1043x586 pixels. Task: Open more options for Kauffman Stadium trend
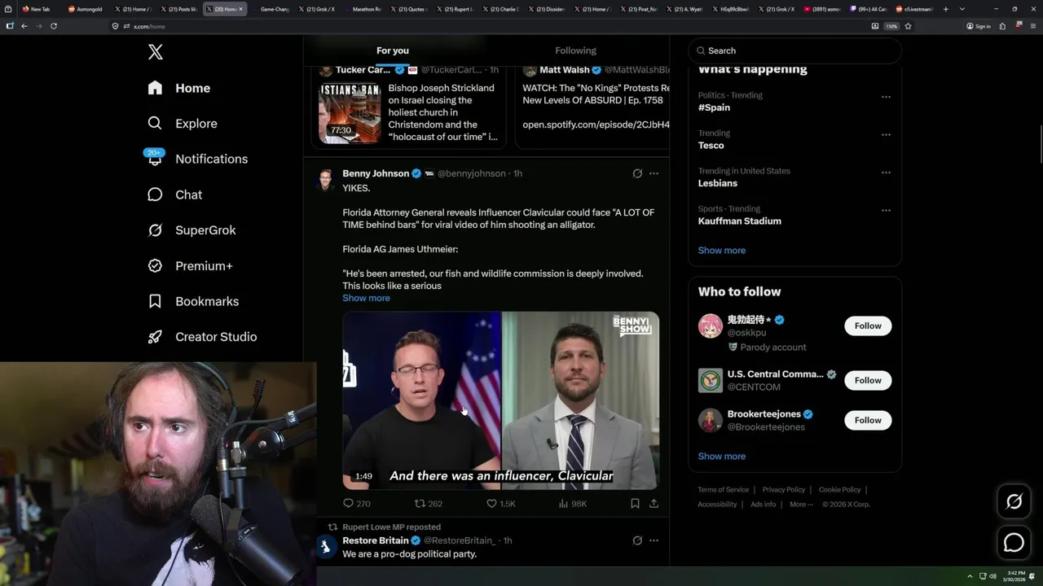coord(886,210)
